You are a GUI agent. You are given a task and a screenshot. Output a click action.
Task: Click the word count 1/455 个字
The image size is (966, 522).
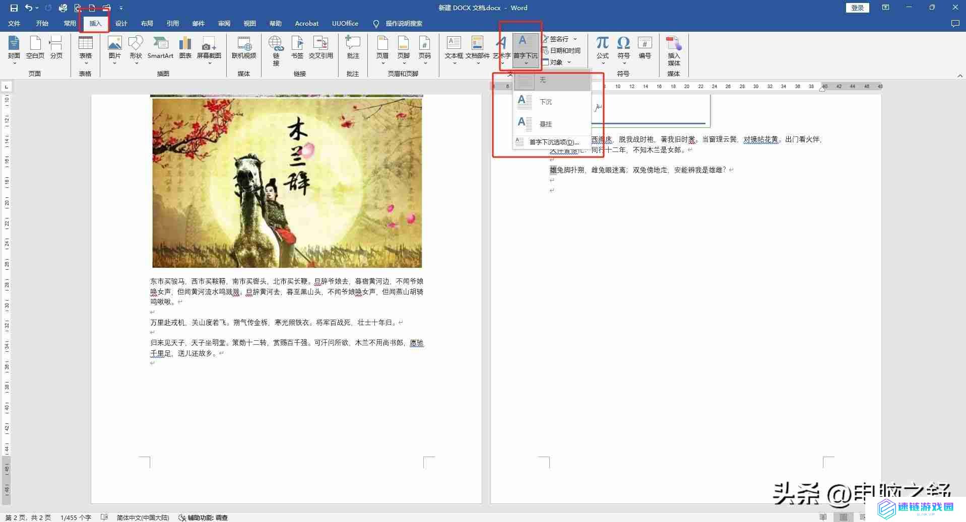point(76,517)
